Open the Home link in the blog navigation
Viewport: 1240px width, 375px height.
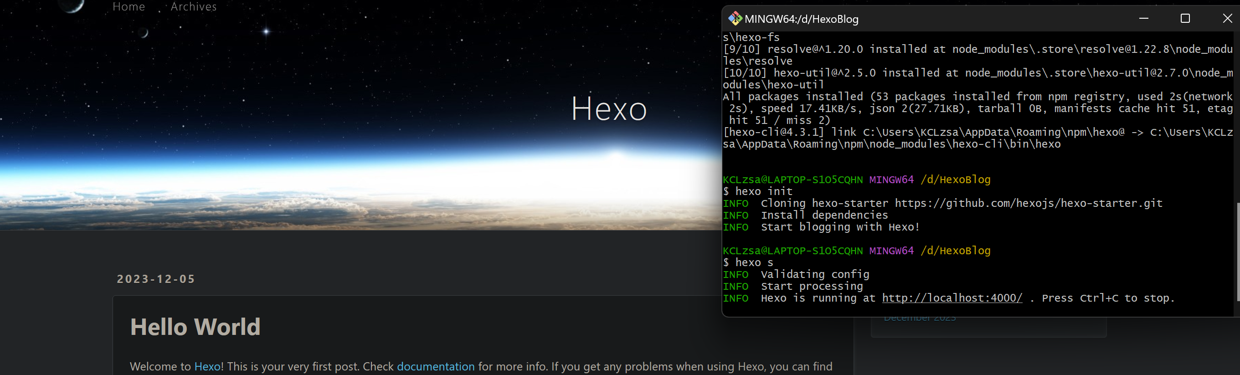(x=129, y=7)
